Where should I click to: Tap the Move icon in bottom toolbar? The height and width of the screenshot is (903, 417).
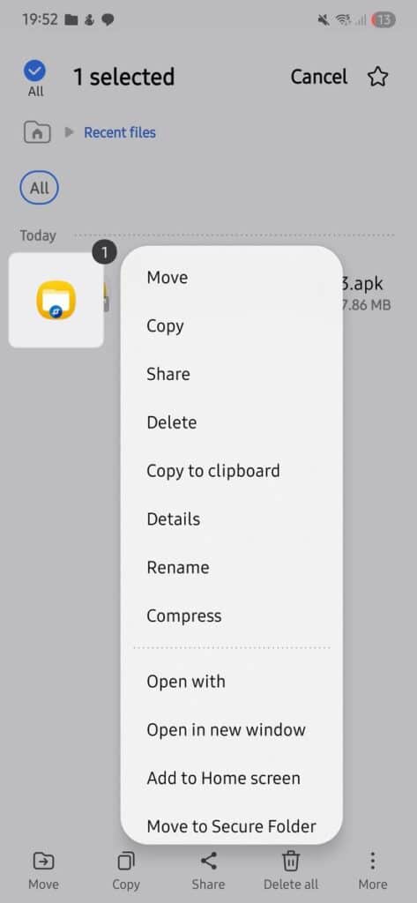click(x=44, y=862)
